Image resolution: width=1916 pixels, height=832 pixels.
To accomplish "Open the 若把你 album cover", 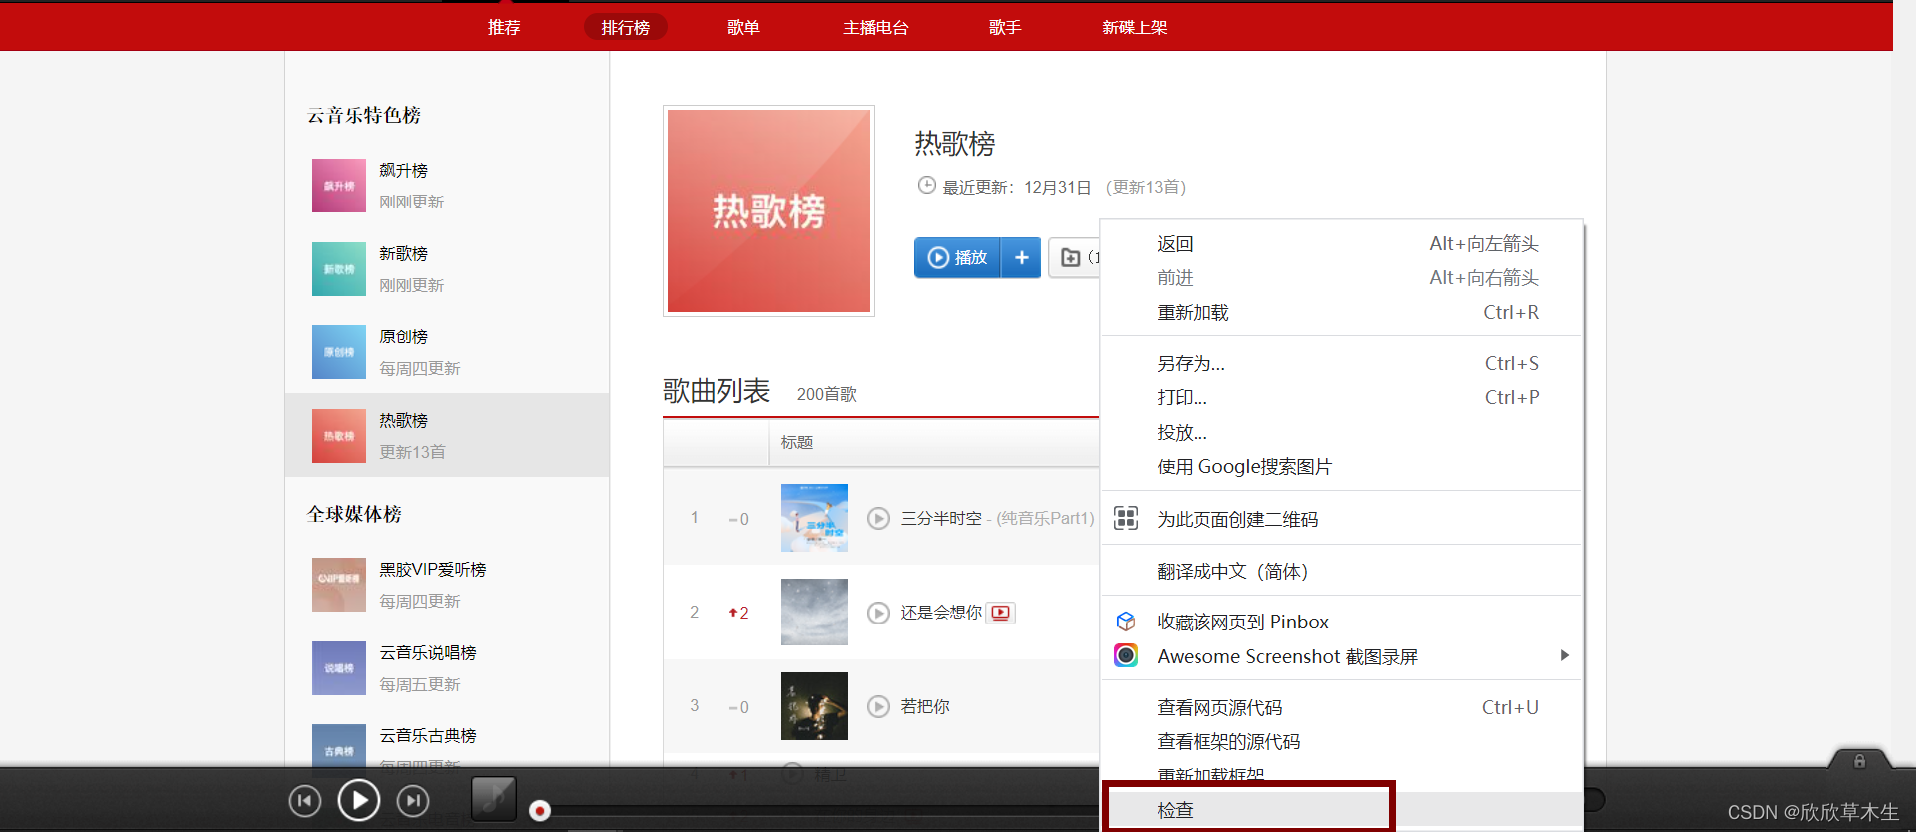I will click(814, 706).
